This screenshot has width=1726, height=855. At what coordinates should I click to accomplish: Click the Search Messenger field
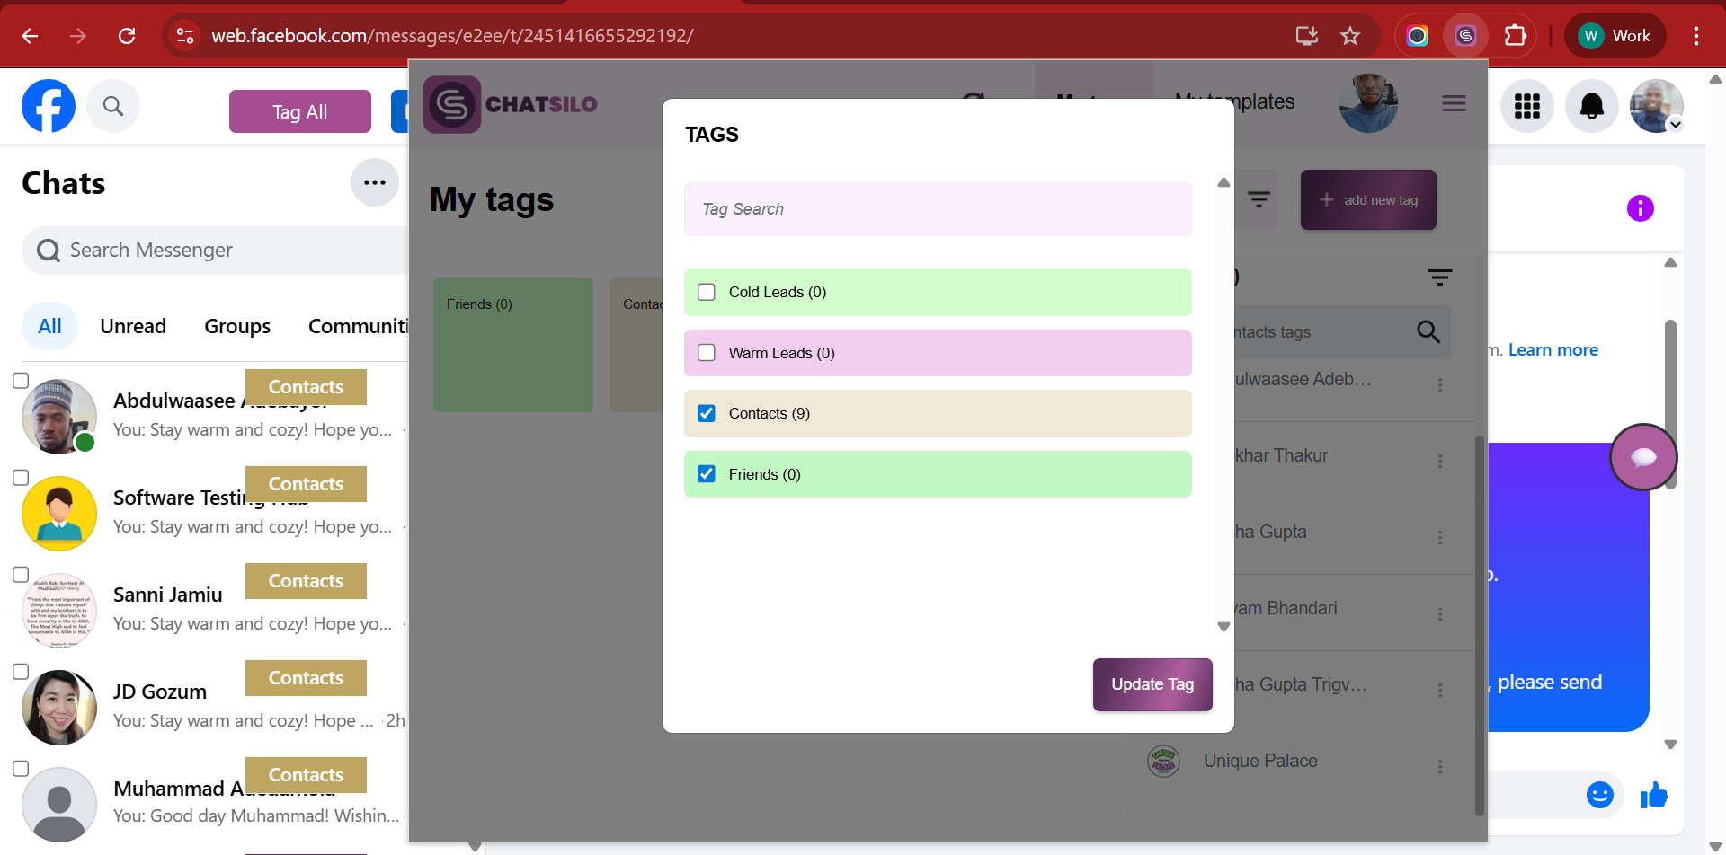tap(216, 251)
